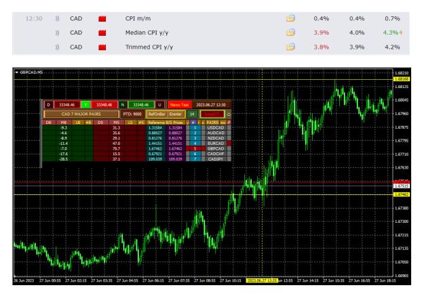424x298 pixels.
Task: Open detail folder icon for Median CPI y/y
Action: click(290, 33)
